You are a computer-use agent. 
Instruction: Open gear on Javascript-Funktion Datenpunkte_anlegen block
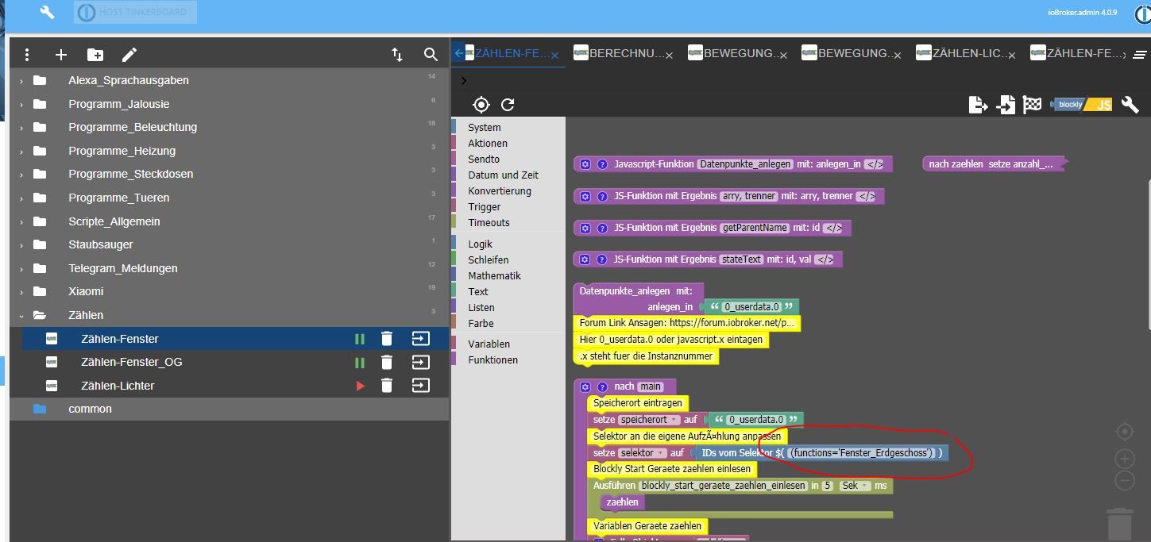[x=585, y=164]
